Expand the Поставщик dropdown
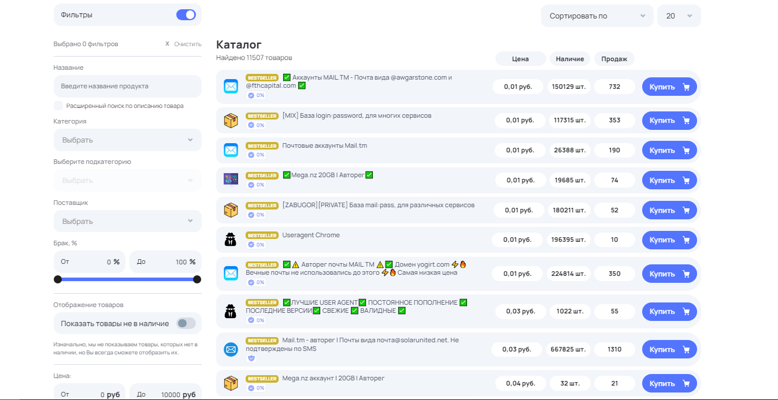The height and width of the screenshot is (400, 778). [x=128, y=221]
